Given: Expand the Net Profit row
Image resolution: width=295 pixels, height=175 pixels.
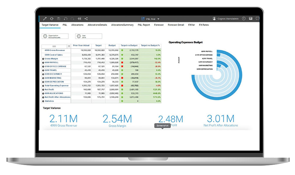Looking at the screenshot, I should 43,90.
